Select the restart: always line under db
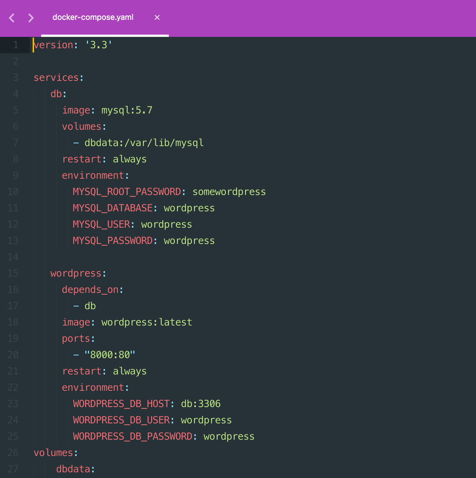The image size is (476, 478). tap(104, 159)
